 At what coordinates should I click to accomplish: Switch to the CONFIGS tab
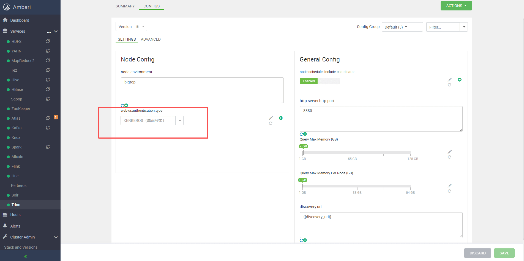pos(151,6)
